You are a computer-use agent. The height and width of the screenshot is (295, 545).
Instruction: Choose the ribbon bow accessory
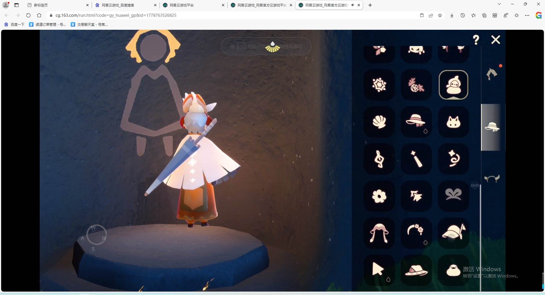click(453, 196)
